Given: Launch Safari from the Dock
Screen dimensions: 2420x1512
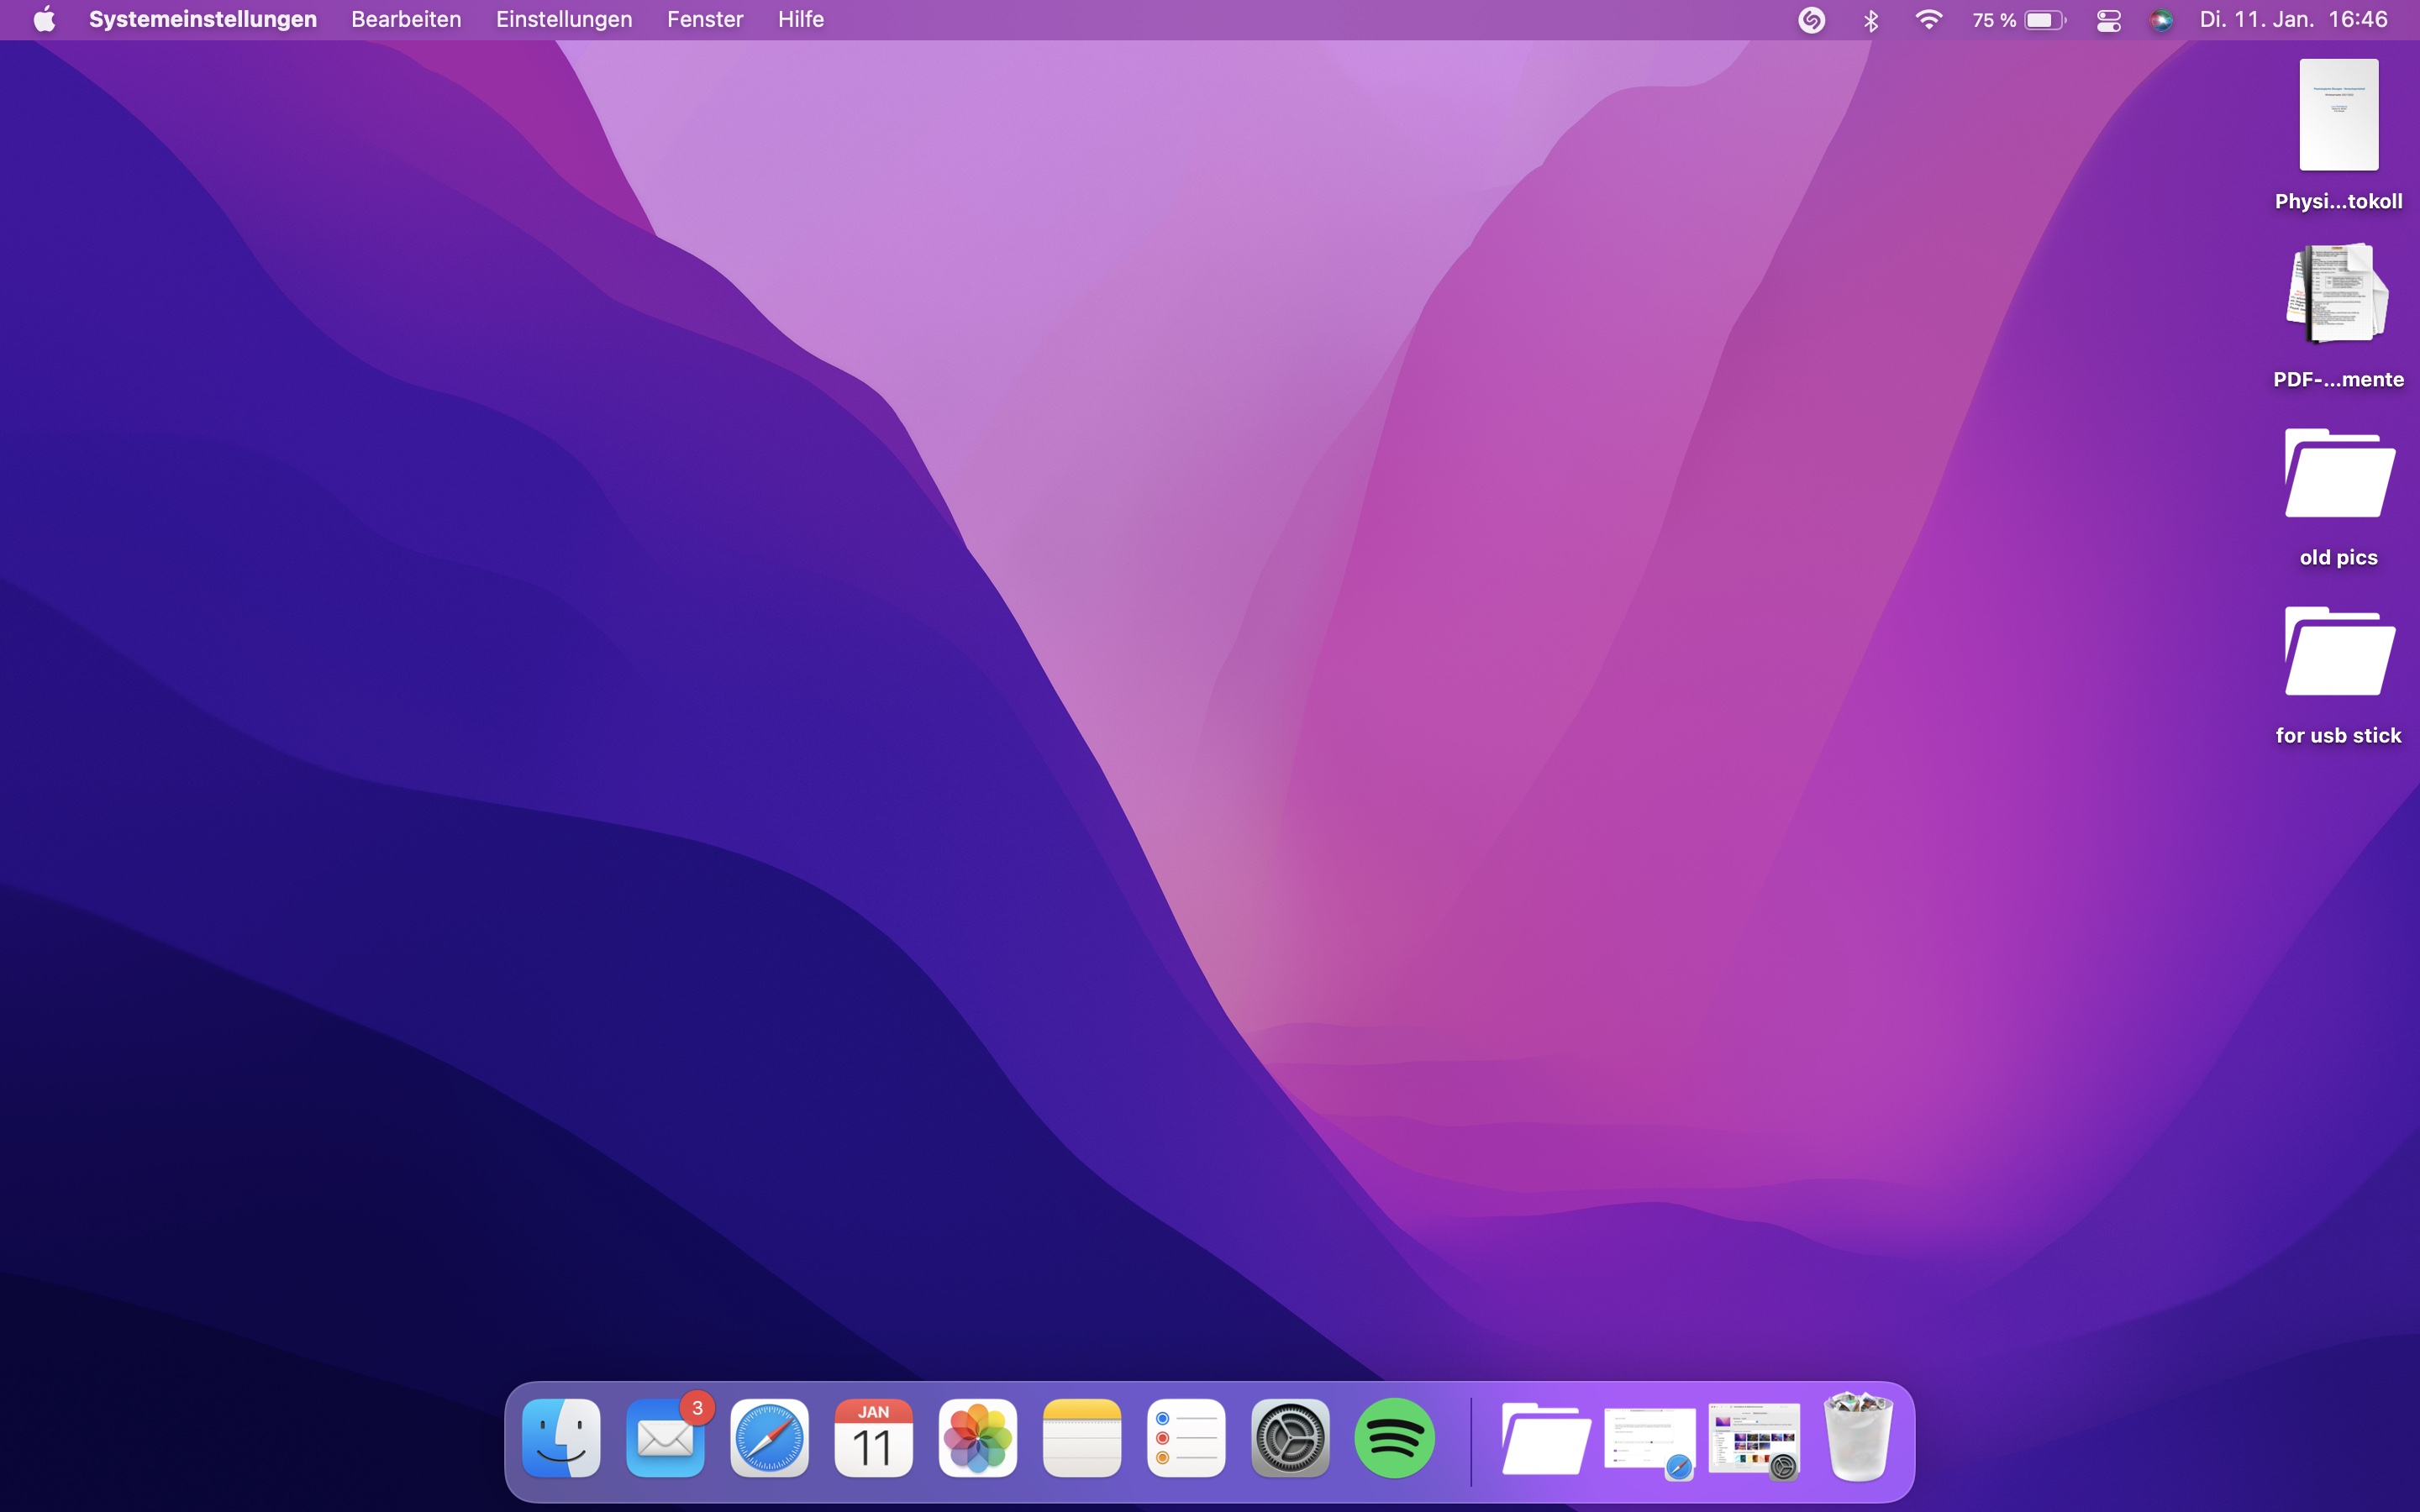Looking at the screenshot, I should 769,1438.
